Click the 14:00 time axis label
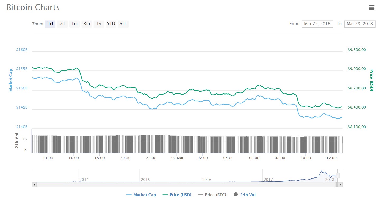The width and height of the screenshot is (376, 198). click(48, 158)
